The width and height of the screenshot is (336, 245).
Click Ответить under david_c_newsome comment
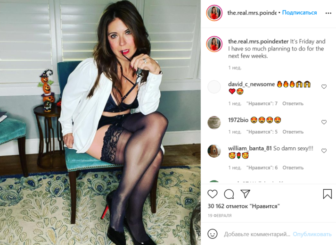pyautogui.click(x=293, y=103)
